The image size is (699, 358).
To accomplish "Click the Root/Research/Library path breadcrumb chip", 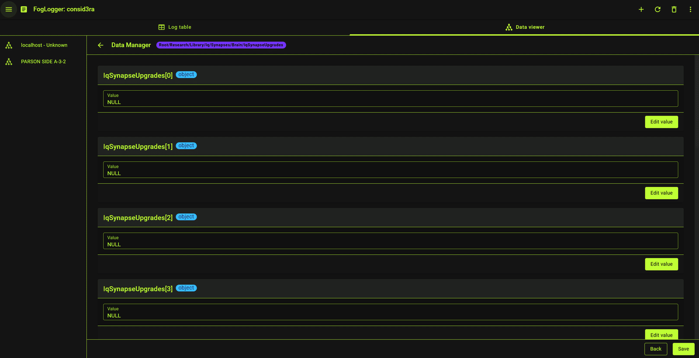I will (221, 45).
